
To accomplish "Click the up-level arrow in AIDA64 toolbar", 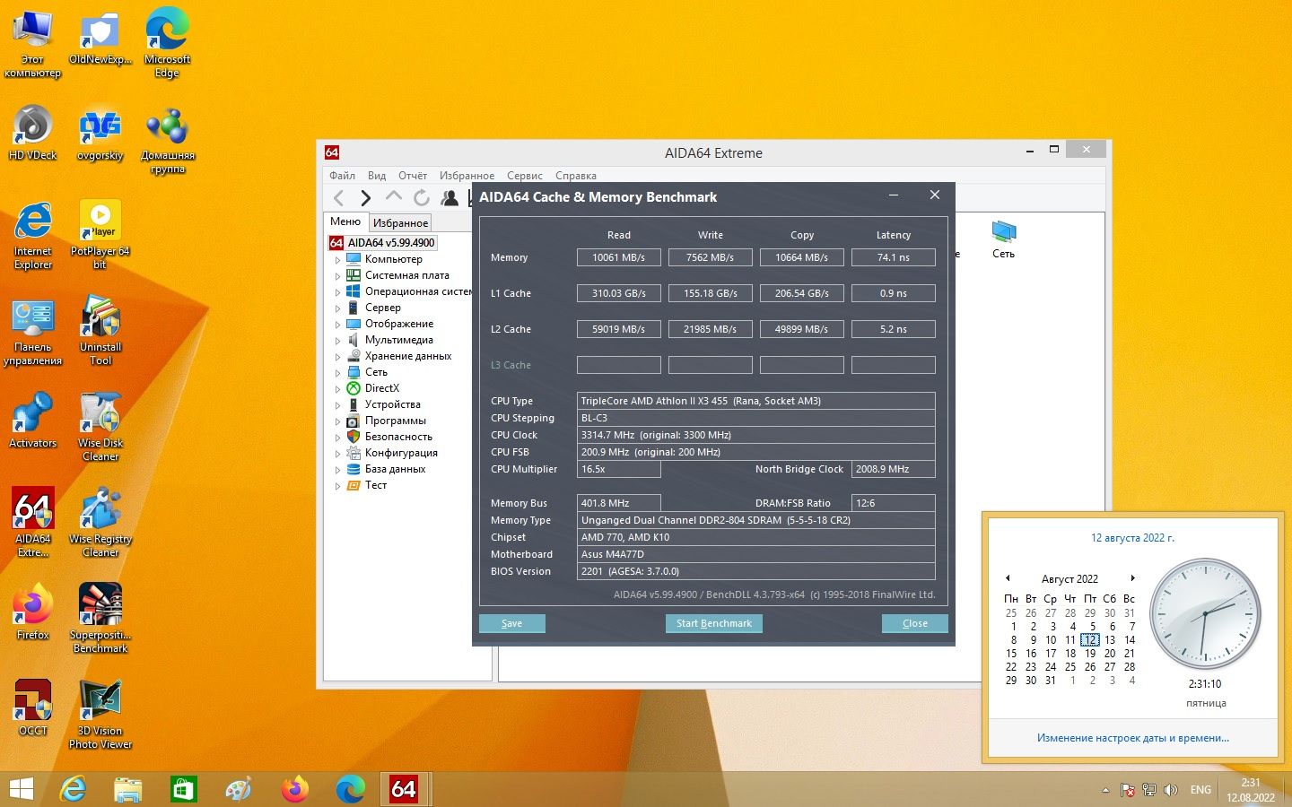I will 393,196.
